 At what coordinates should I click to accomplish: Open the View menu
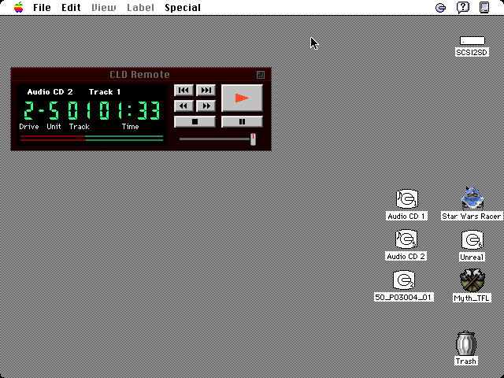[x=103, y=7]
